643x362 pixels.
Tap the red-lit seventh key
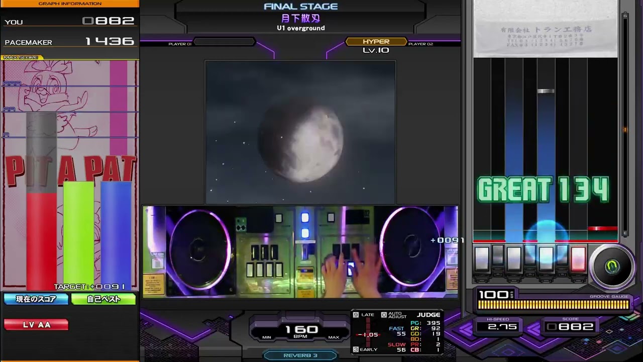point(578,258)
